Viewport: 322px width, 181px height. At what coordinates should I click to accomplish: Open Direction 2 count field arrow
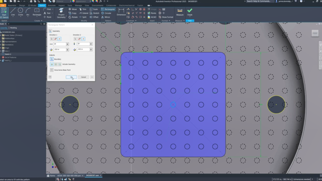(x=91, y=44)
